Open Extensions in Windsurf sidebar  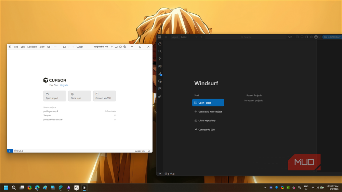pos(160,89)
